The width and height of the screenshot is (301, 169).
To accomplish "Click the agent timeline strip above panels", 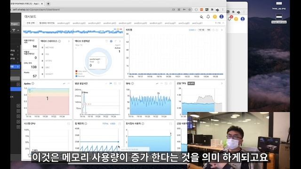I will (x=73, y=32).
